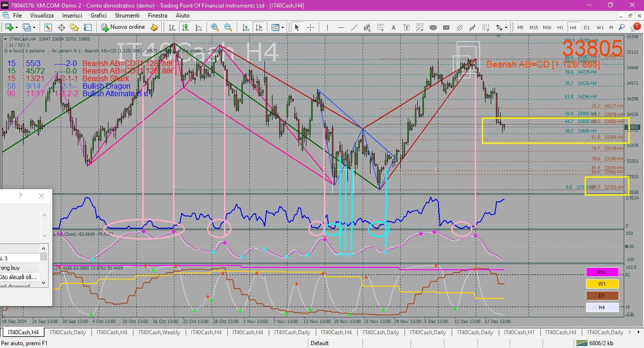The width and height of the screenshot is (644, 348).
Task: Switch timeframe to M5
Action: click(520, 27)
